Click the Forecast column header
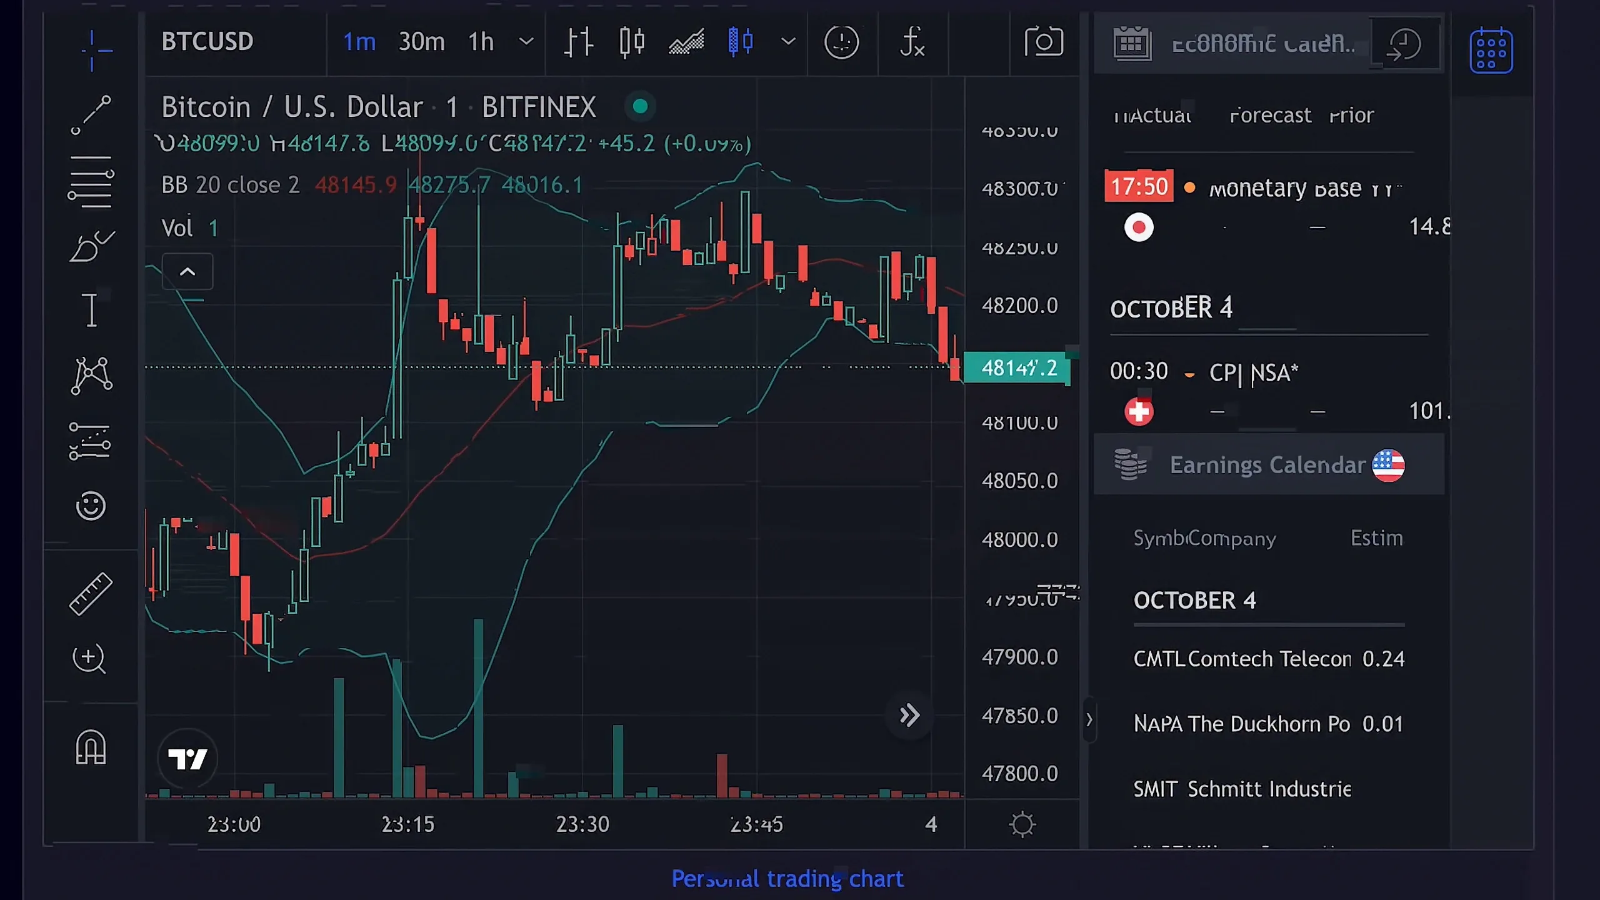Screen dimensions: 1600x900 point(1270,115)
